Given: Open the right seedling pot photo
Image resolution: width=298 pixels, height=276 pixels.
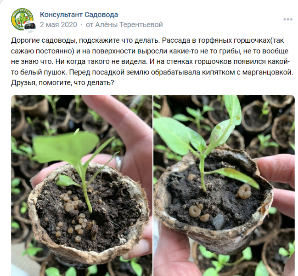Looking at the screenshot, I should click(x=224, y=185).
